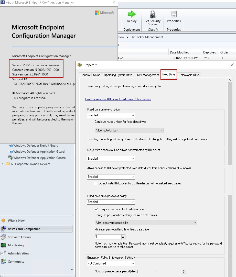Screen dimensions: 236x277
Task: Click the Monitoring workspace icon
Action: click(x=3, y=245)
